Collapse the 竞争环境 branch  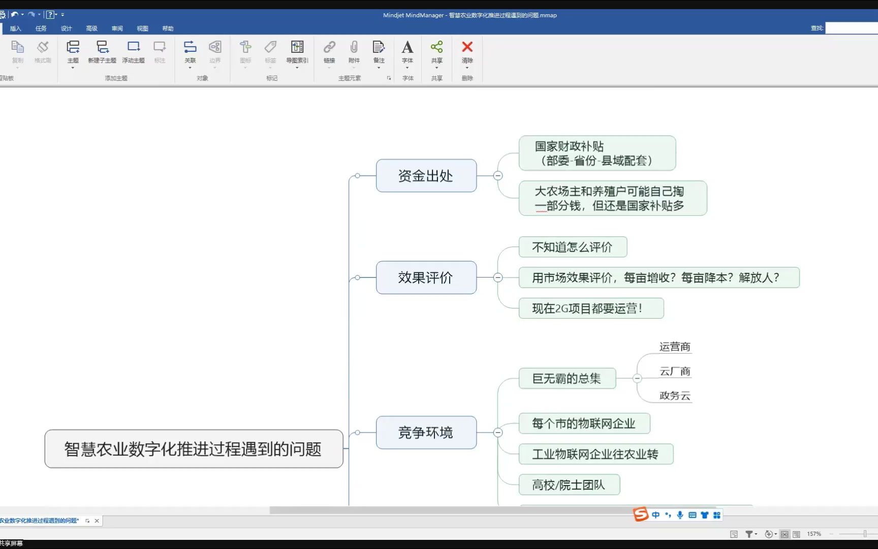498,433
